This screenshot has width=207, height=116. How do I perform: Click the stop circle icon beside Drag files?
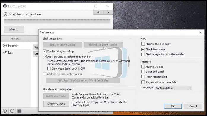5,14
